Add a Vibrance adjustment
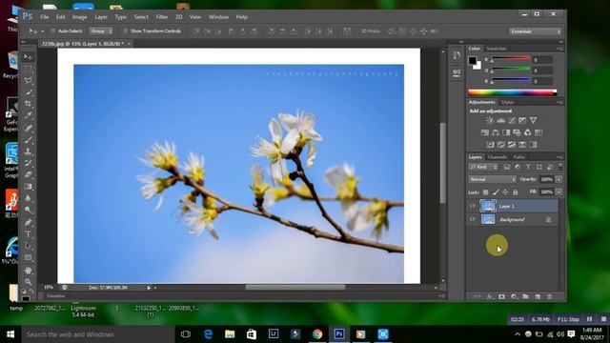The height and width of the screenshot is (343, 610). (533, 121)
